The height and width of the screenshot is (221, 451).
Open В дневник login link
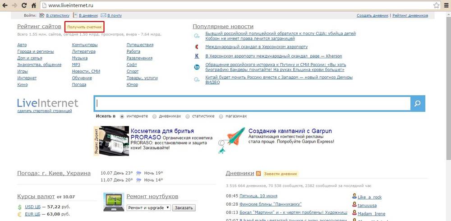(x=88, y=15)
